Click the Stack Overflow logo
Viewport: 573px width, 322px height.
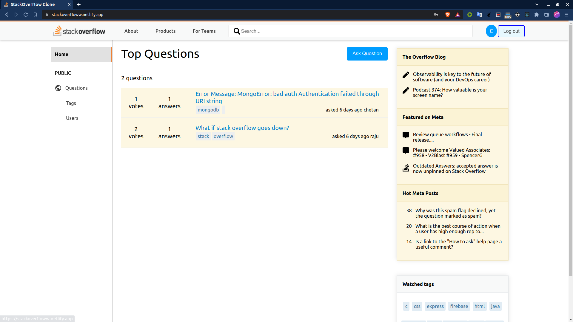(79, 31)
